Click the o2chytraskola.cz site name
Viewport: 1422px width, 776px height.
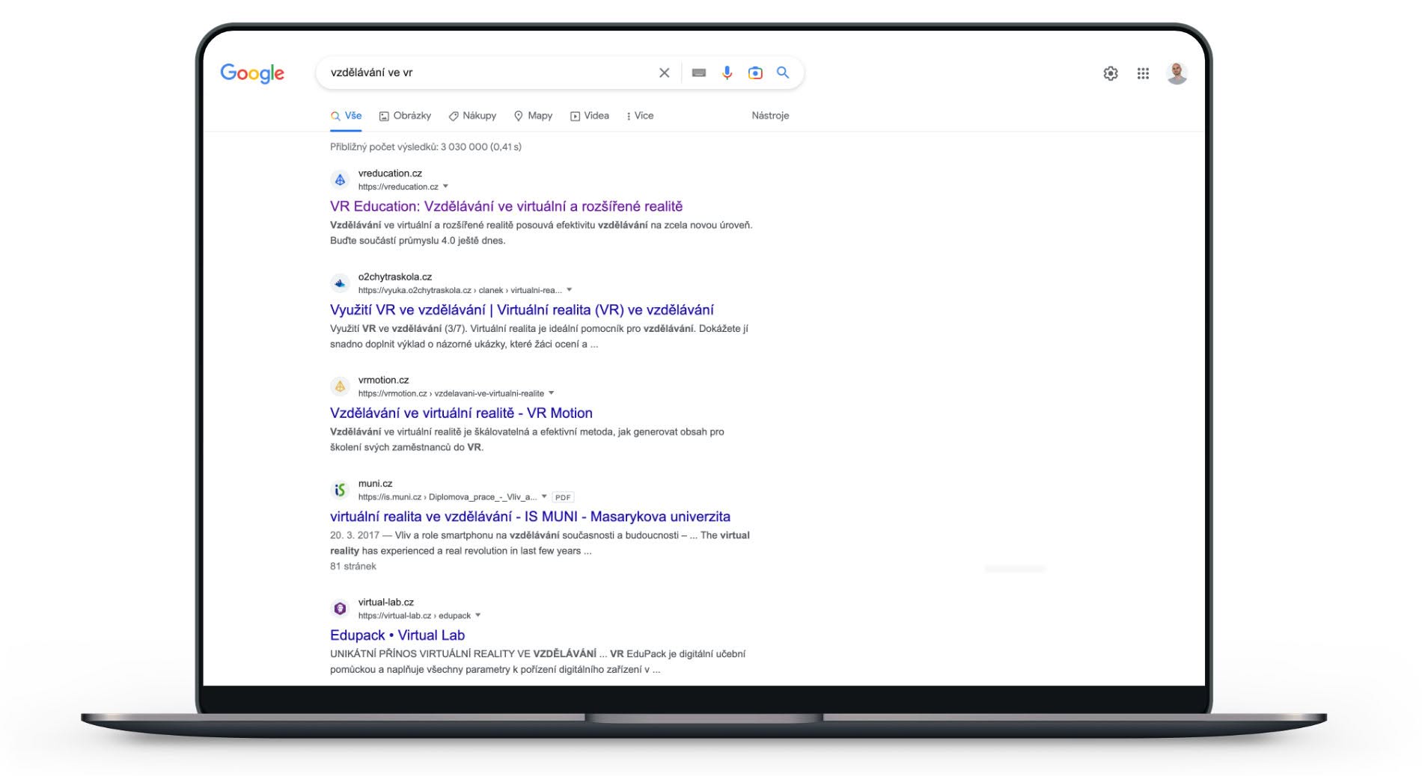point(395,277)
